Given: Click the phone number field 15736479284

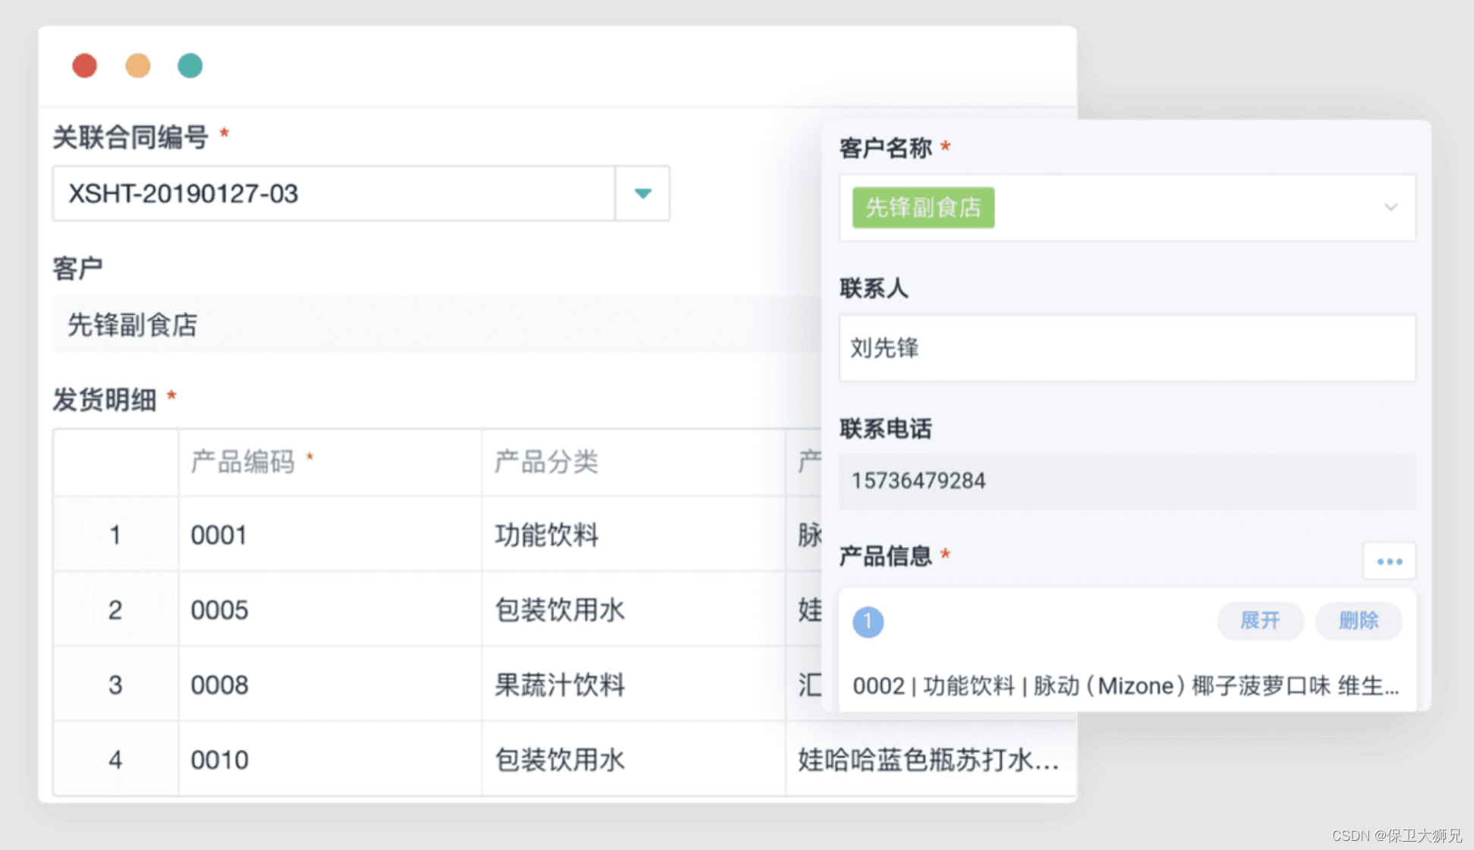Looking at the screenshot, I should 1126,481.
